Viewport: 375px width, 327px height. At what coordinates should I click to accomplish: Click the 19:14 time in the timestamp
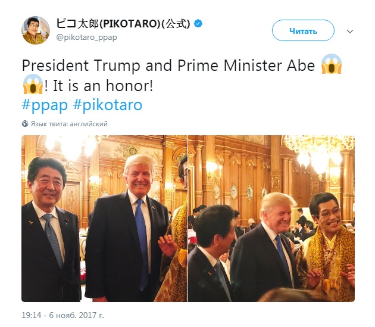(31, 315)
